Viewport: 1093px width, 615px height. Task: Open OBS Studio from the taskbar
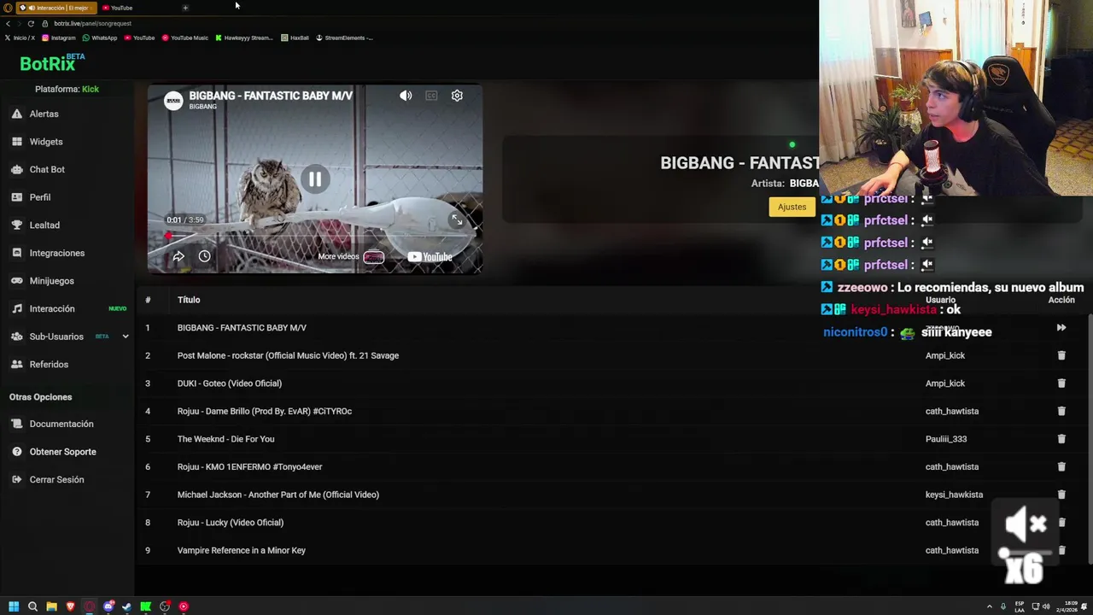(165, 606)
